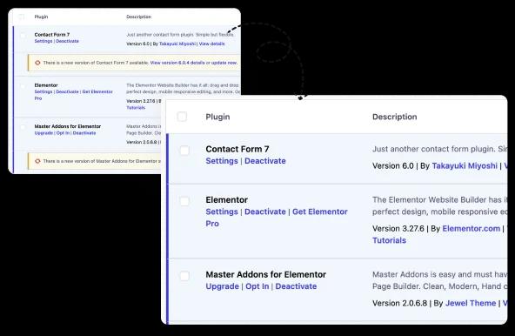Screen dimensions: 515x336
Task: Open Elementor Settings in large panel
Action: [x=222, y=212]
